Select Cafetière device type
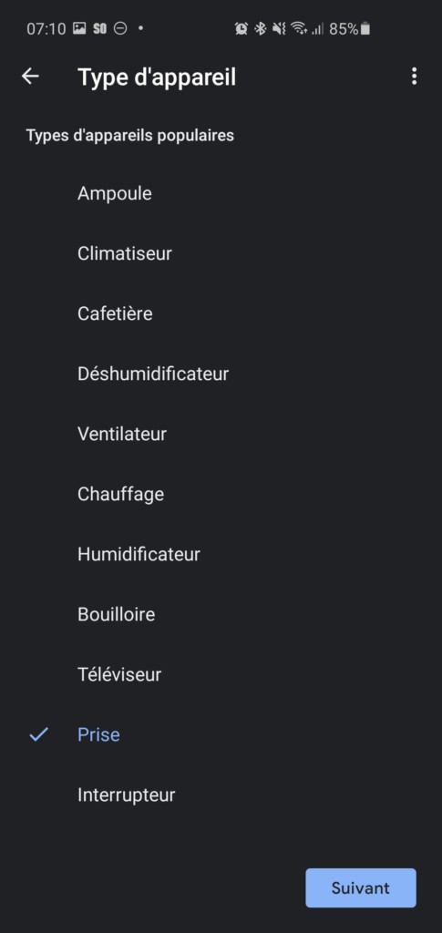This screenshot has height=933, width=442. click(221, 313)
